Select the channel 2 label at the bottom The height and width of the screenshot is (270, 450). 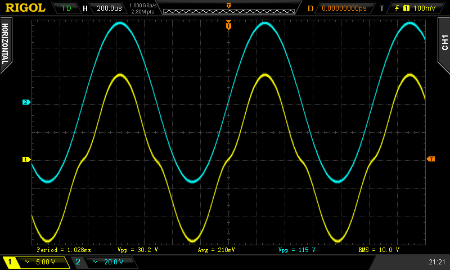pyautogui.click(x=78, y=262)
